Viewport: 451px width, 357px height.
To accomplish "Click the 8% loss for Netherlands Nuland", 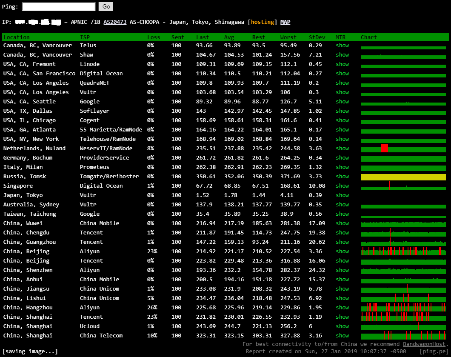I will [x=151, y=148].
